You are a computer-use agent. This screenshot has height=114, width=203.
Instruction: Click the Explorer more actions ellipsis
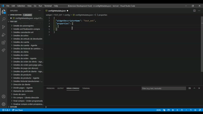pos(40,11)
